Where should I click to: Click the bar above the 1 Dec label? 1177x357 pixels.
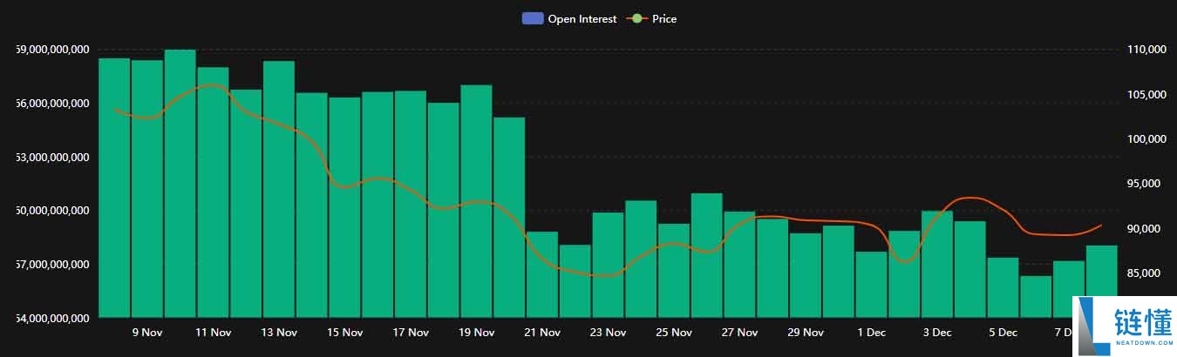871,284
